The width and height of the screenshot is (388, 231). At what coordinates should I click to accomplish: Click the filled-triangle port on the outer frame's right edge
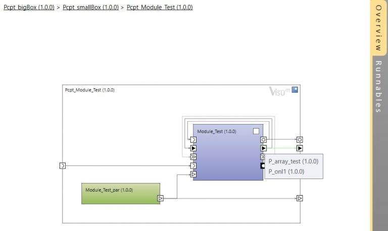click(x=300, y=148)
